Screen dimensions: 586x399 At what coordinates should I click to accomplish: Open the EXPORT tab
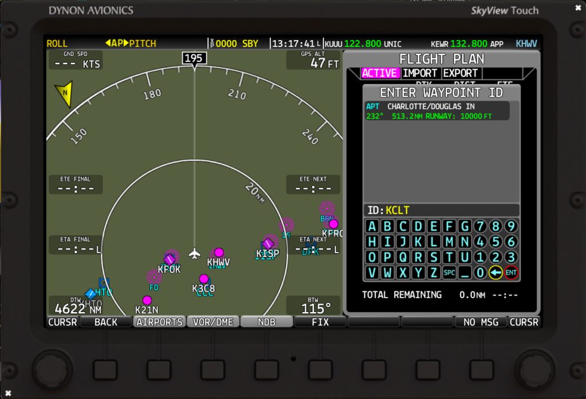point(461,73)
